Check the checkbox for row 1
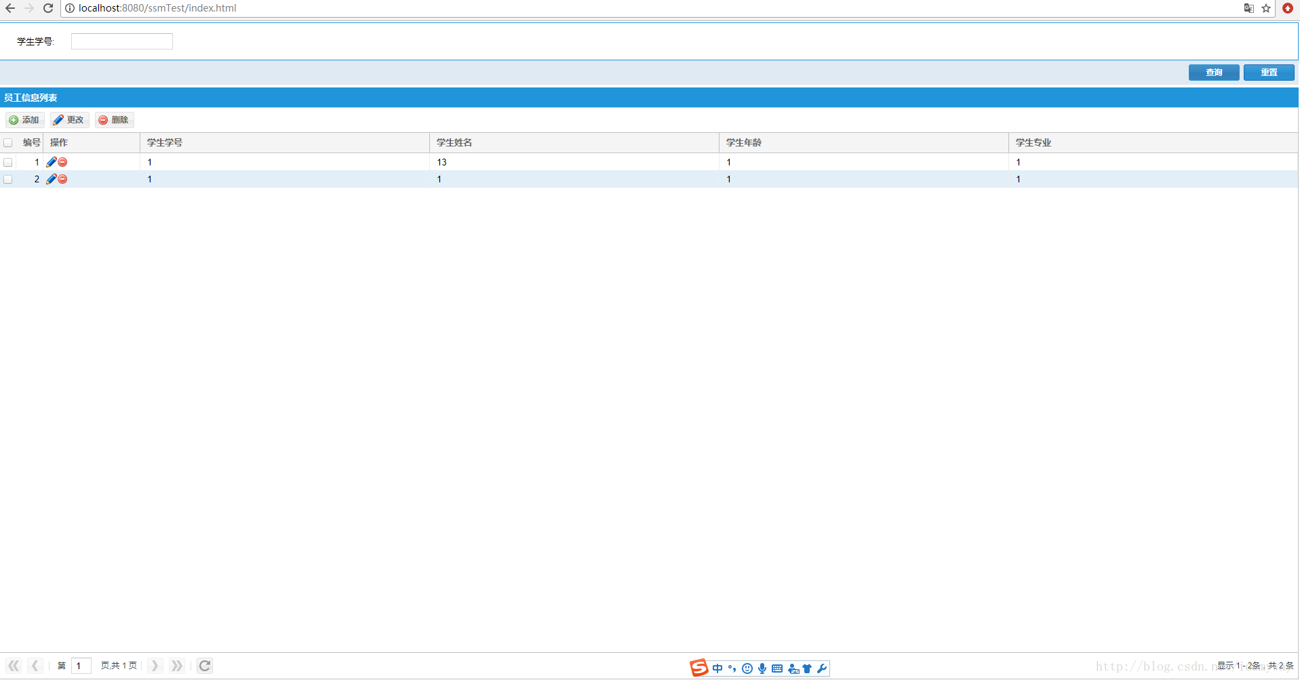This screenshot has width=1300, height=680. pos(8,162)
